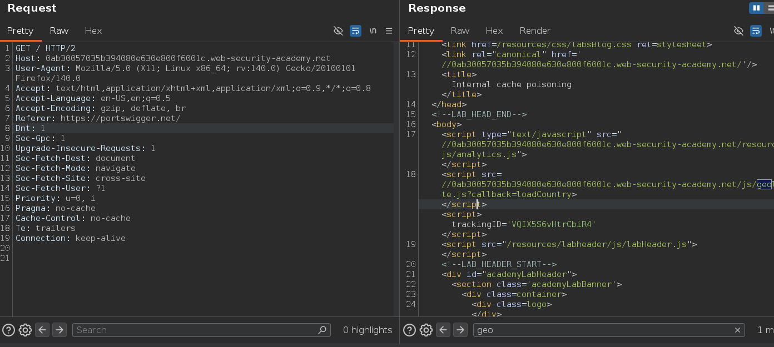Click 'Sec-Fetch-Dest: document' line
This screenshot has width=774, height=347.
[75, 158]
